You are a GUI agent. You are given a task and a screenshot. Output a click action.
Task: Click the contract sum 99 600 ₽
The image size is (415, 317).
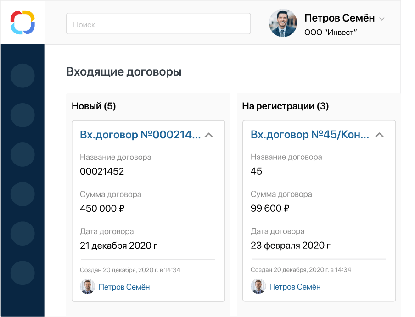coord(270,208)
